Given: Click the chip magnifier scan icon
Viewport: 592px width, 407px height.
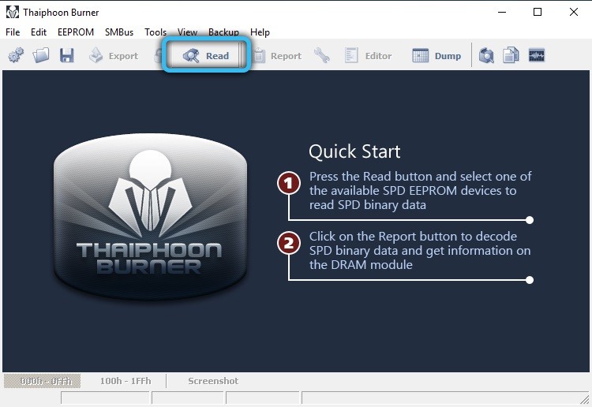Looking at the screenshot, I should tap(486, 55).
